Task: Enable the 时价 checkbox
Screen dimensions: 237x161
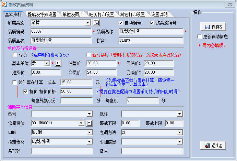Action: point(15,55)
